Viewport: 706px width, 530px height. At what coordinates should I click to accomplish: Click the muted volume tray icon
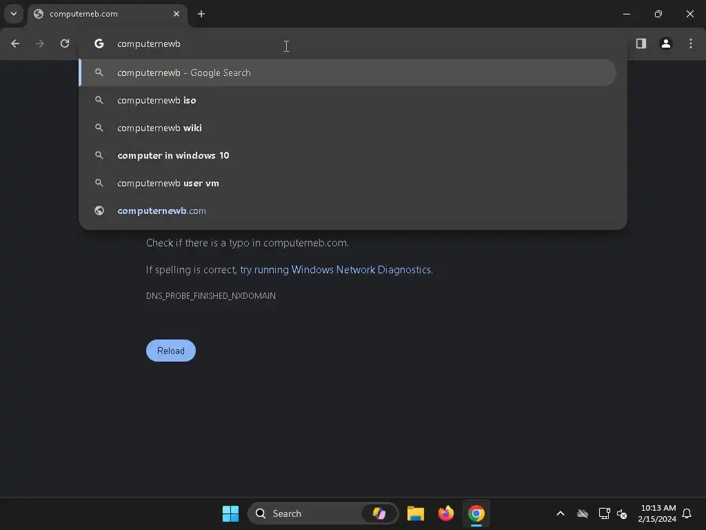point(622,513)
